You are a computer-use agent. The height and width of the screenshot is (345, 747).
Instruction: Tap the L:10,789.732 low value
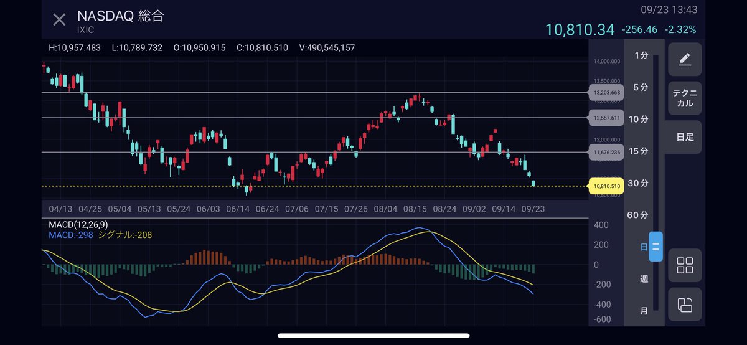point(138,47)
